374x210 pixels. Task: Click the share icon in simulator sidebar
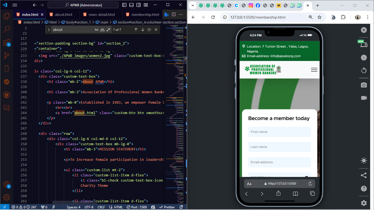(x=364, y=175)
